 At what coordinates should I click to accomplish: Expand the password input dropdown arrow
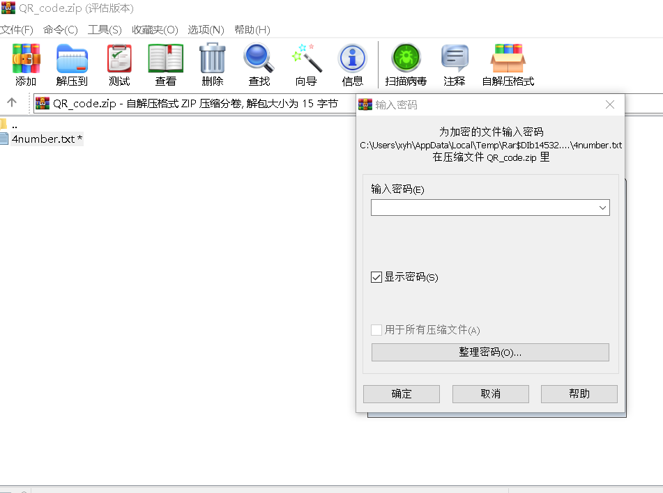coord(602,208)
